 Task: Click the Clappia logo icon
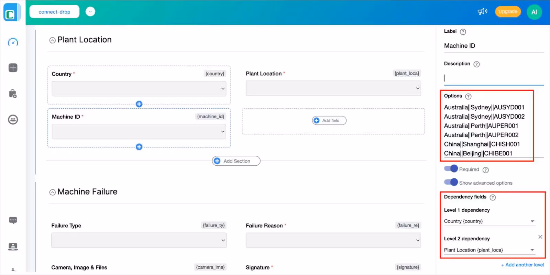point(12,12)
